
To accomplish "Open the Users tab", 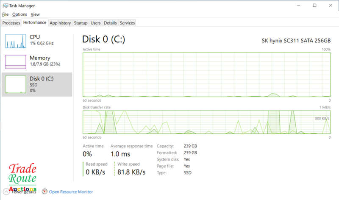I will 96,23.
